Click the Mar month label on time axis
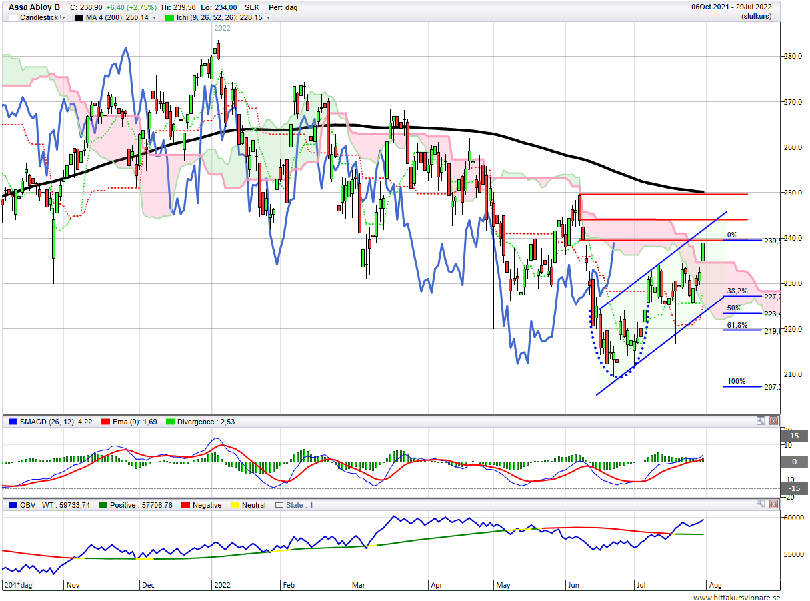This screenshot has width=810, height=601. (x=359, y=585)
